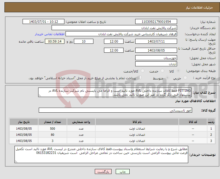Click the اطلاعات کالاهای مورد نیاز section heading
This screenshot has width=220, height=179.
pos(195,101)
